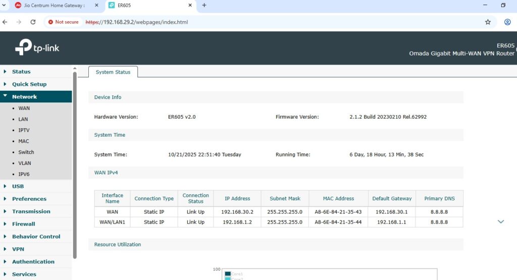
Task: Open the tab search dropdown arrow
Action: click(4, 5)
